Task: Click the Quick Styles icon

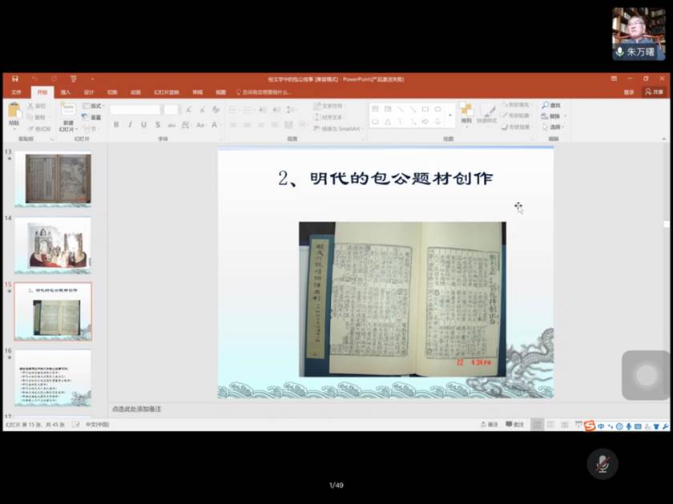Action: click(486, 111)
